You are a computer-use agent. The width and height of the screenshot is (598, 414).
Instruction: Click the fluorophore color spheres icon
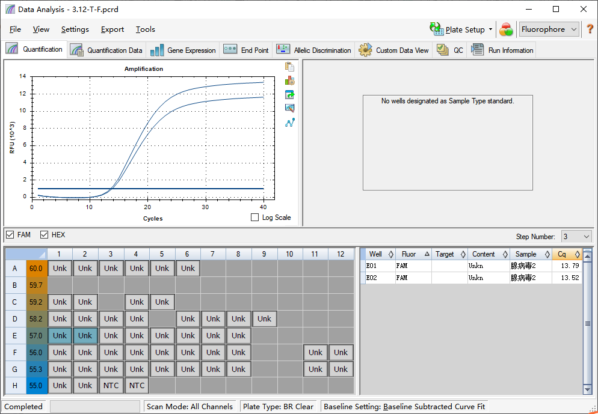coord(506,29)
